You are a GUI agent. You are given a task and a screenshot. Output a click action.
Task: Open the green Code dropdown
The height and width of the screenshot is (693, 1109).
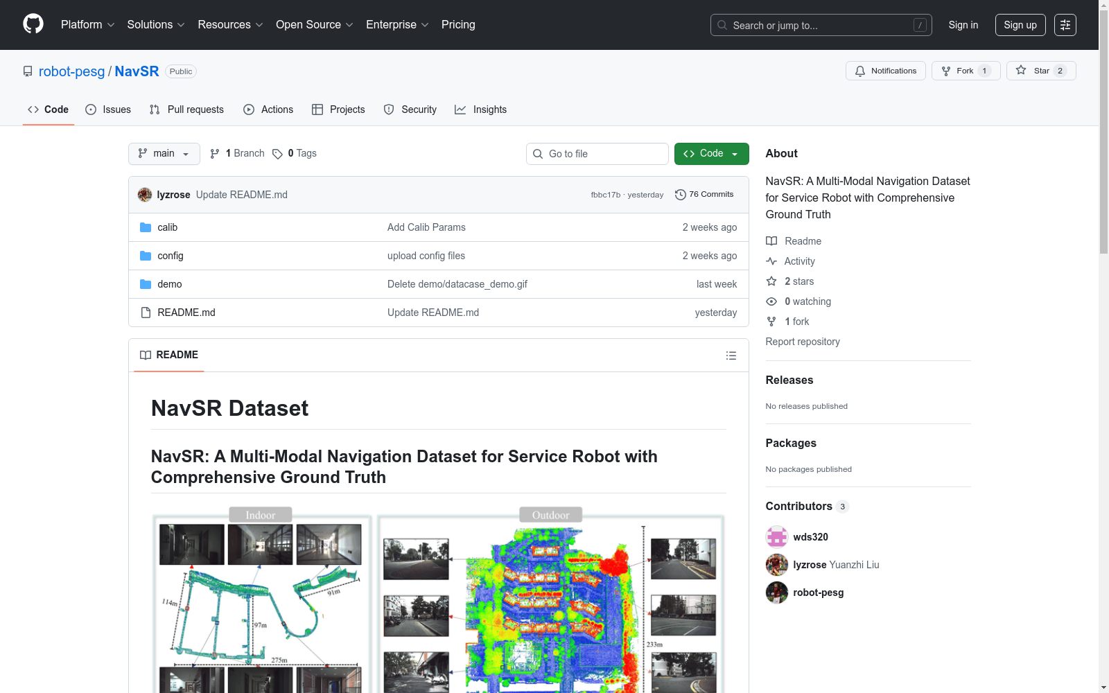click(x=711, y=154)
